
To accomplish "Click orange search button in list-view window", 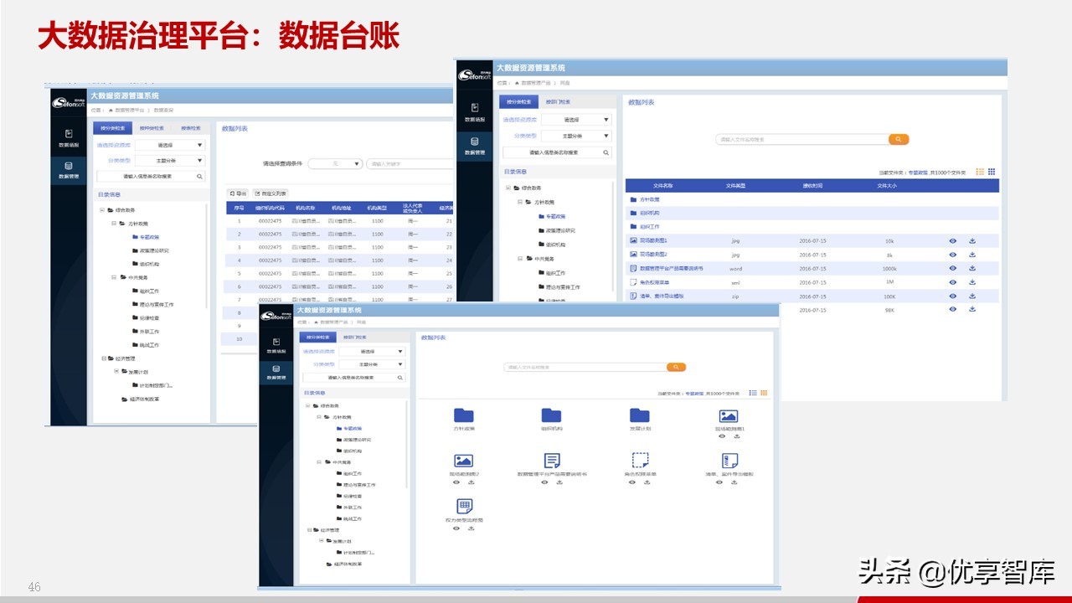I will [x=899, y=139].
